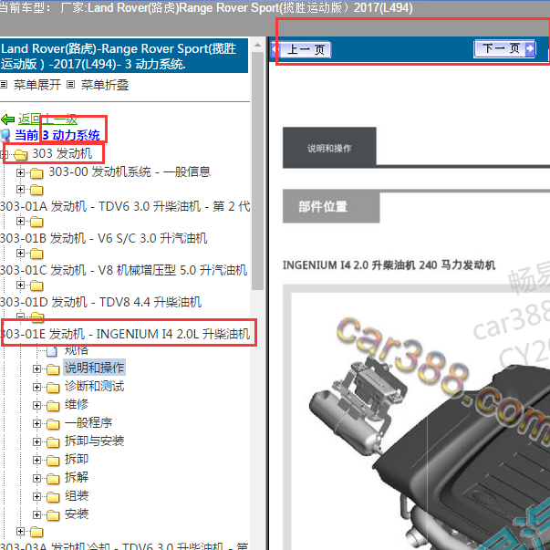Select 303-01D 发动机 - TDV8 4.4 升柴油机
The height and width of the screenshot is (550, 550).
pos(100,302)
